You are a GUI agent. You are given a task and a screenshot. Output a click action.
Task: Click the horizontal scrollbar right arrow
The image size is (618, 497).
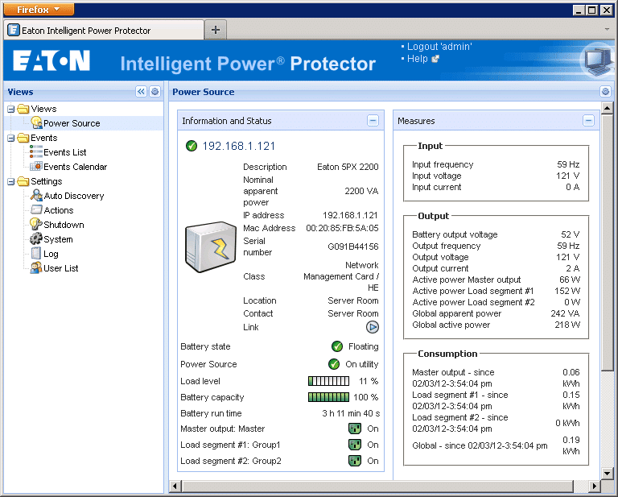coord(595,486)
